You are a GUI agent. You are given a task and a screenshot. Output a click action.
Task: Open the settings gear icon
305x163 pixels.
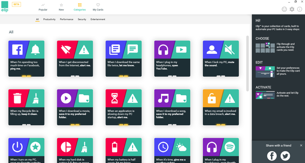tap(292, 9)
